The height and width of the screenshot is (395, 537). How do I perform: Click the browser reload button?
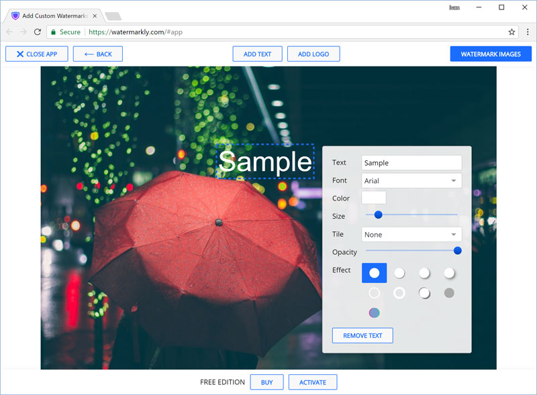click(38, 32)
